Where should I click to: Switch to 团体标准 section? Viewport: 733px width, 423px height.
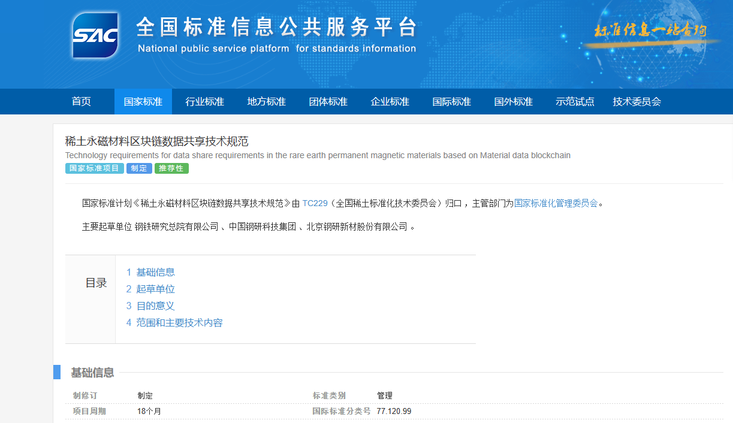tap(328, 102)
